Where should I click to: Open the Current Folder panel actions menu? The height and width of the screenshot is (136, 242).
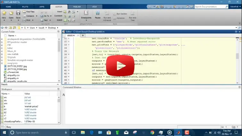point(59,32)
